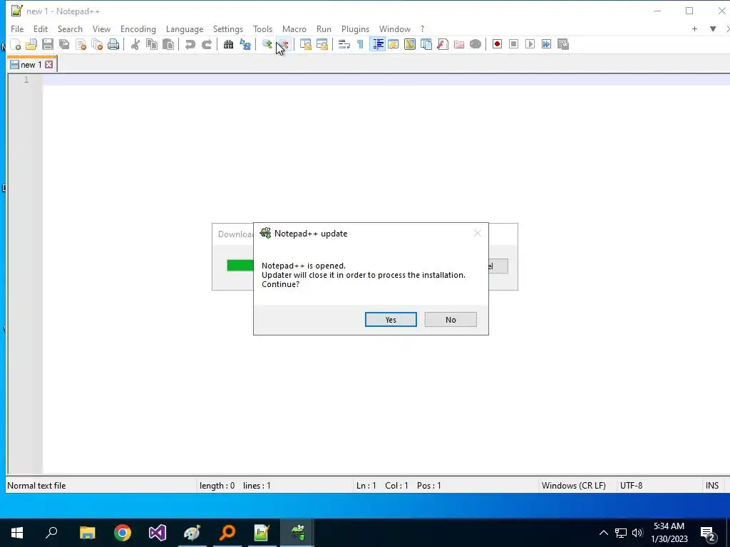Open Google Chrome from taskbar

(x=123, y=533)
